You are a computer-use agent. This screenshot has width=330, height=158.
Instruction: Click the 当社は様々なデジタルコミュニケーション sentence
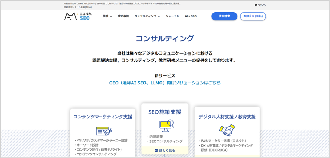[165, 53]
